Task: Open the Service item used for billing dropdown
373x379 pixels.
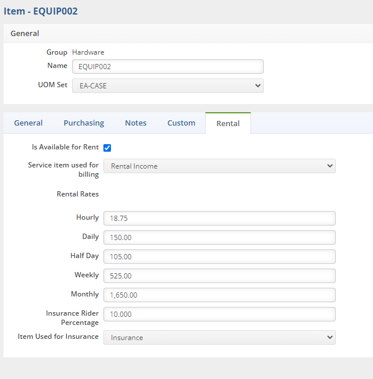Action: click(x=220, y=166)
